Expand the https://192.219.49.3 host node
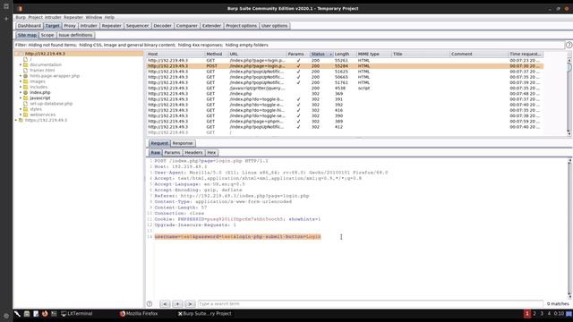Viewport: 573px width, 322px height. coord(16,120)
